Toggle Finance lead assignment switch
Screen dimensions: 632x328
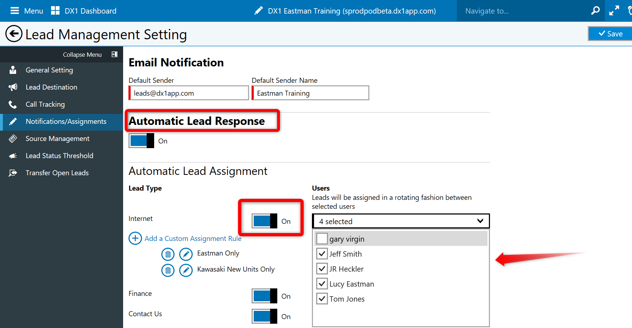(x=264, y=296)
